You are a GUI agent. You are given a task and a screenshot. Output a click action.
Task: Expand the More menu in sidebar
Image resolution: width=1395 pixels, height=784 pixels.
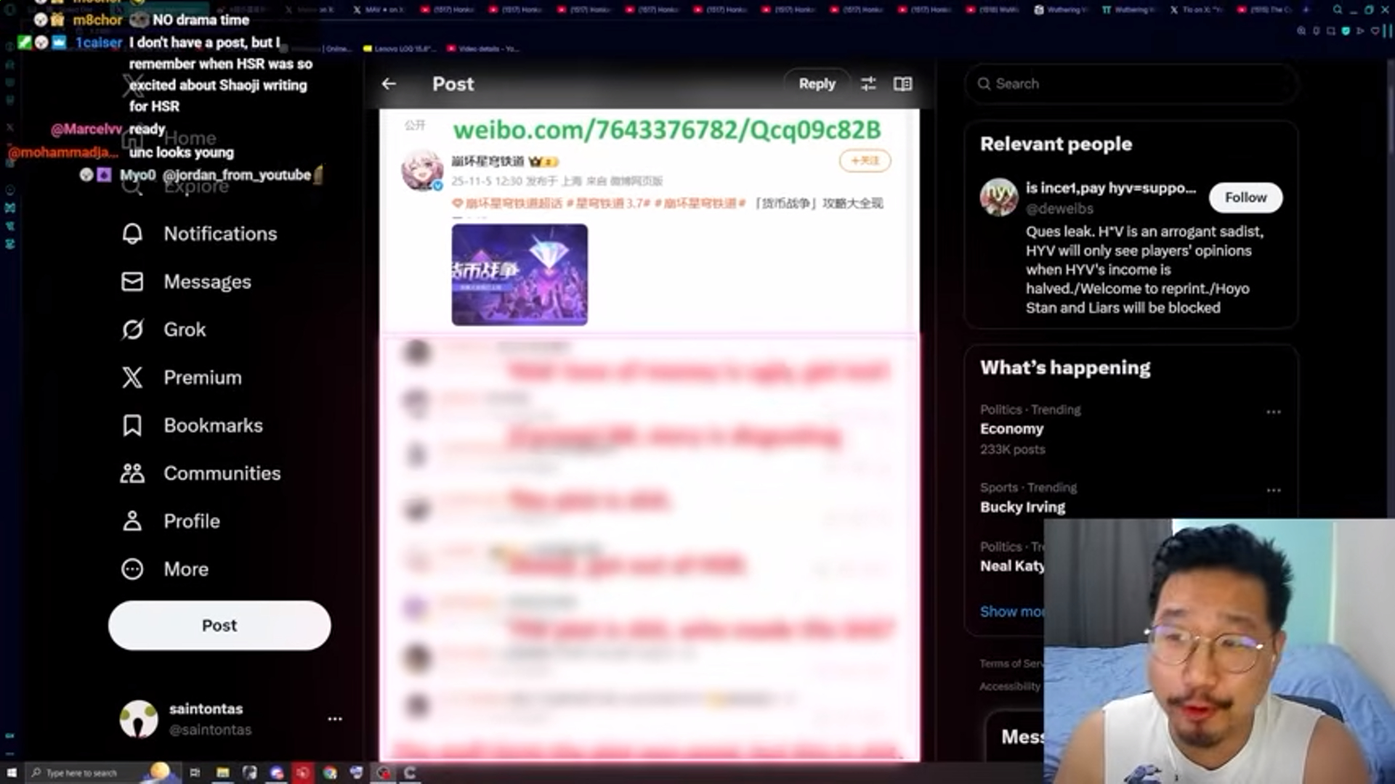pyautogui.click(x=132, y=569)
